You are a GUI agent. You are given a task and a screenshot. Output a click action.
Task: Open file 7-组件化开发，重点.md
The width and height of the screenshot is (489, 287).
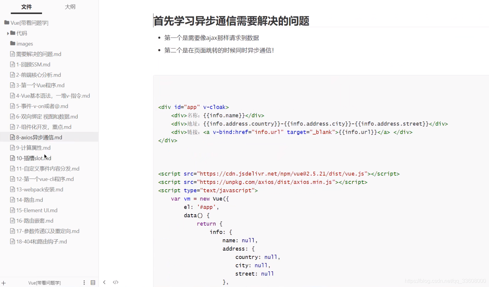click(x=44, y=127)
